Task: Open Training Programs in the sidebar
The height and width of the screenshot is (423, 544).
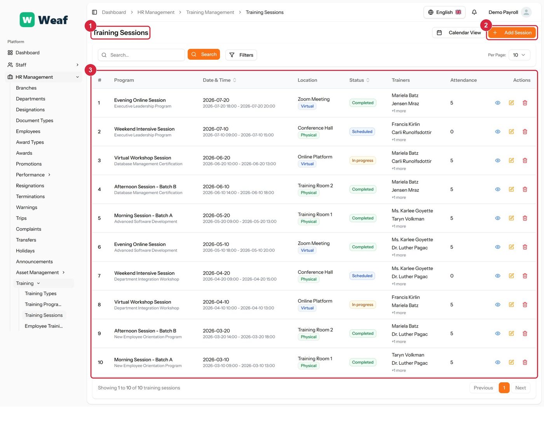Action: tap(43, 305)
